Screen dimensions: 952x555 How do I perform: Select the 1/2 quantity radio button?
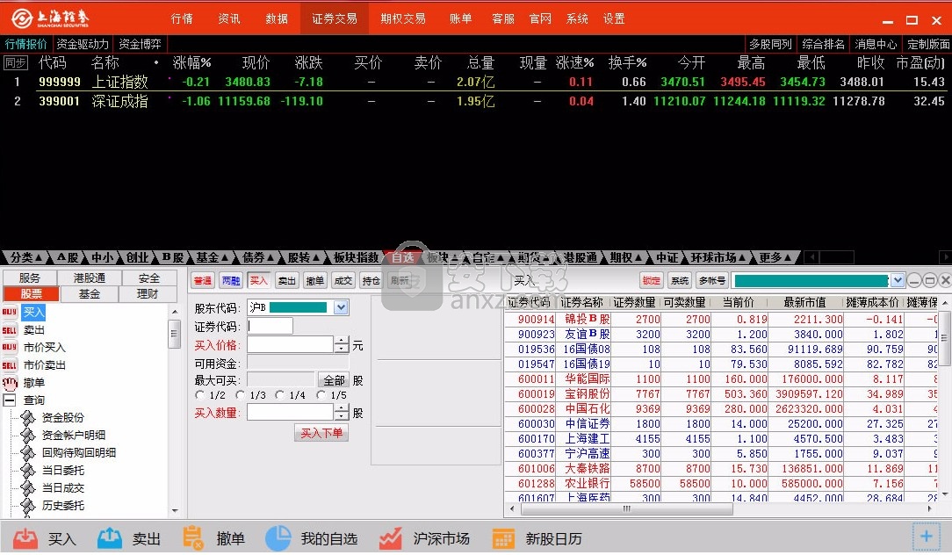[199, 395]
